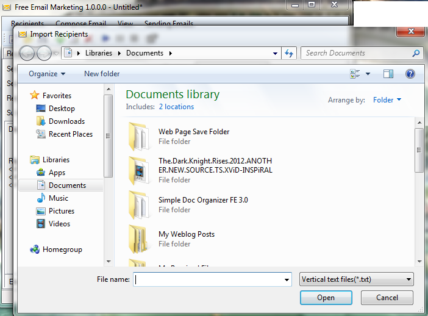Select Libraries in the navigation pane
Viewport: 428px width, 316px height.
coord(49,160)
